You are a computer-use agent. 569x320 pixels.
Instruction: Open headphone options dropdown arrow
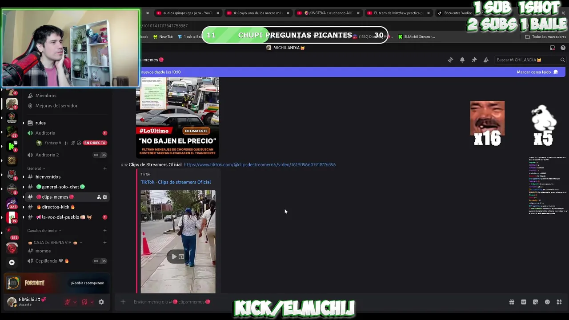tap(92, 302)
